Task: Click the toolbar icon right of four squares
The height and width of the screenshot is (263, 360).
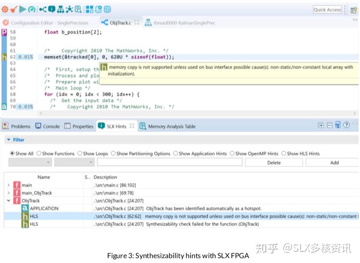Action: (98, 9)
